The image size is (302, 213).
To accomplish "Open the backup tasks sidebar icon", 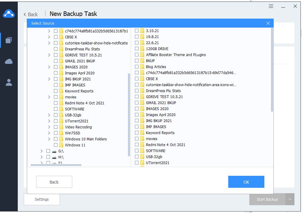I will tap(9, 40).
